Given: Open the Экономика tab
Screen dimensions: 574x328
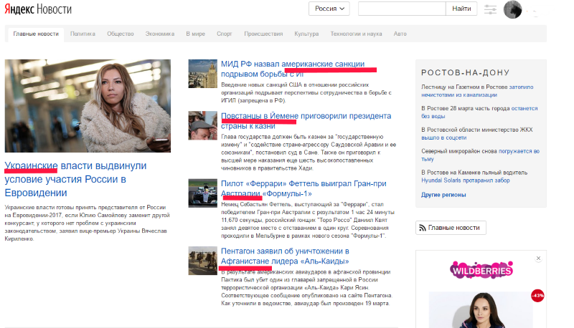Looking at the screenshot, I should [160, 34].
